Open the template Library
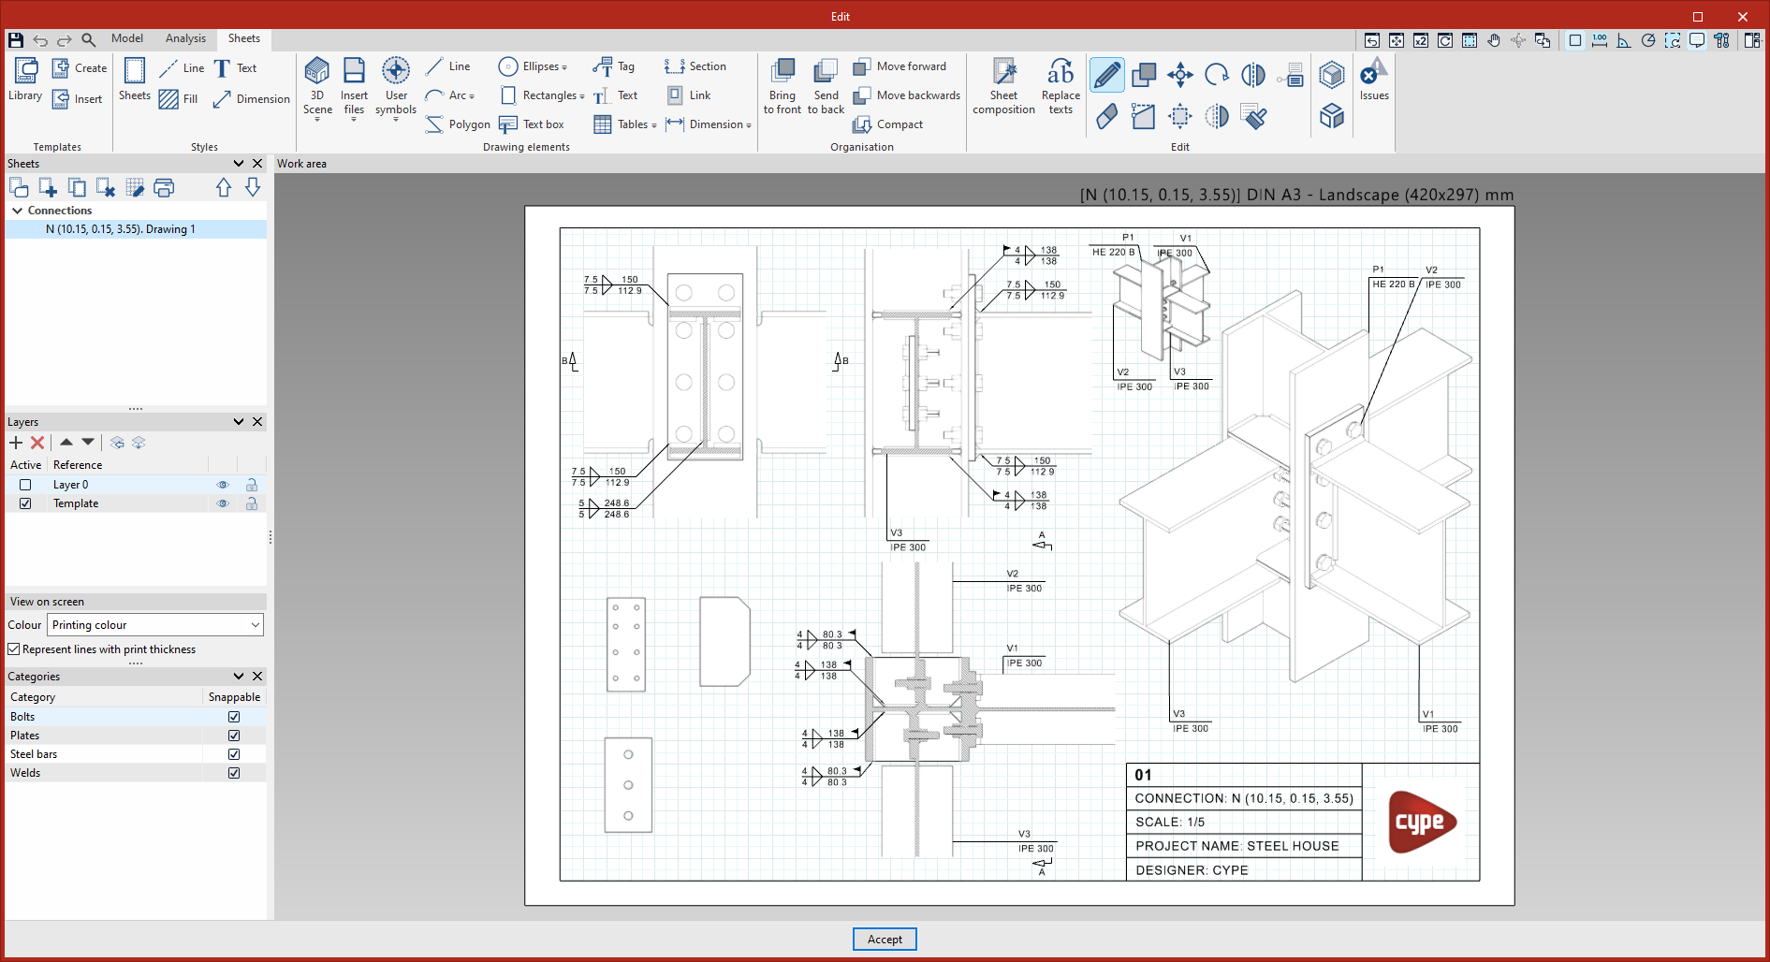This screenshot has width=1770, height=962. (25, 80)
